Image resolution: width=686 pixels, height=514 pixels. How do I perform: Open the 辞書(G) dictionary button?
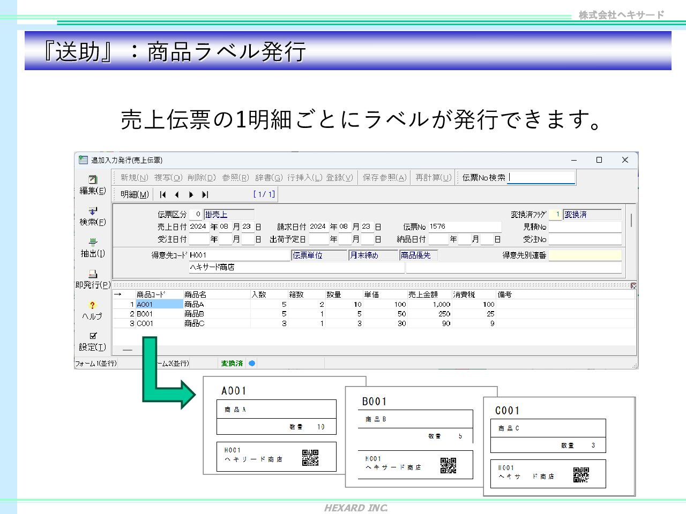269,177
